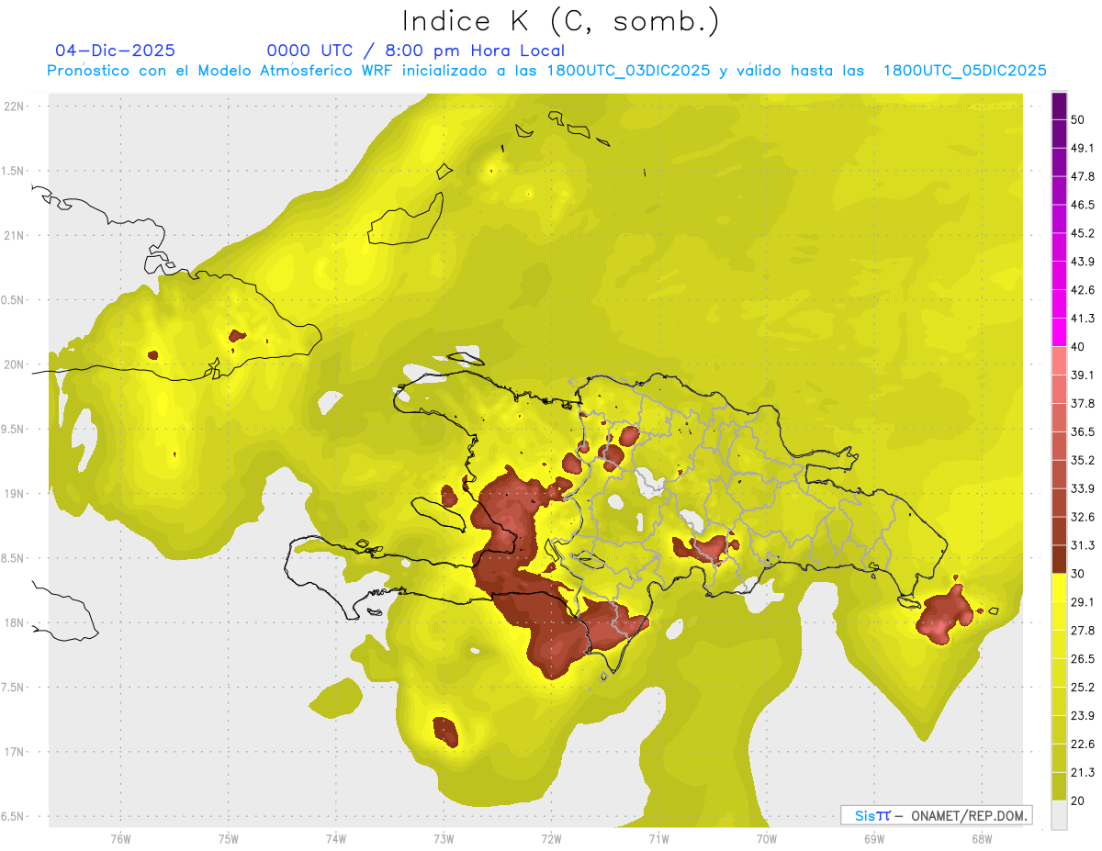Screen dimensions: 1102x851
Task: Click the colorbar value "33.9"
Action: [x=1082, y=488]
